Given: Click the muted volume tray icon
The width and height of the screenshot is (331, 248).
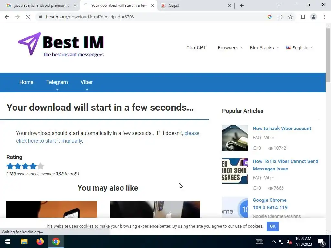Looking at the screenshot, I should tap(289, 242).
